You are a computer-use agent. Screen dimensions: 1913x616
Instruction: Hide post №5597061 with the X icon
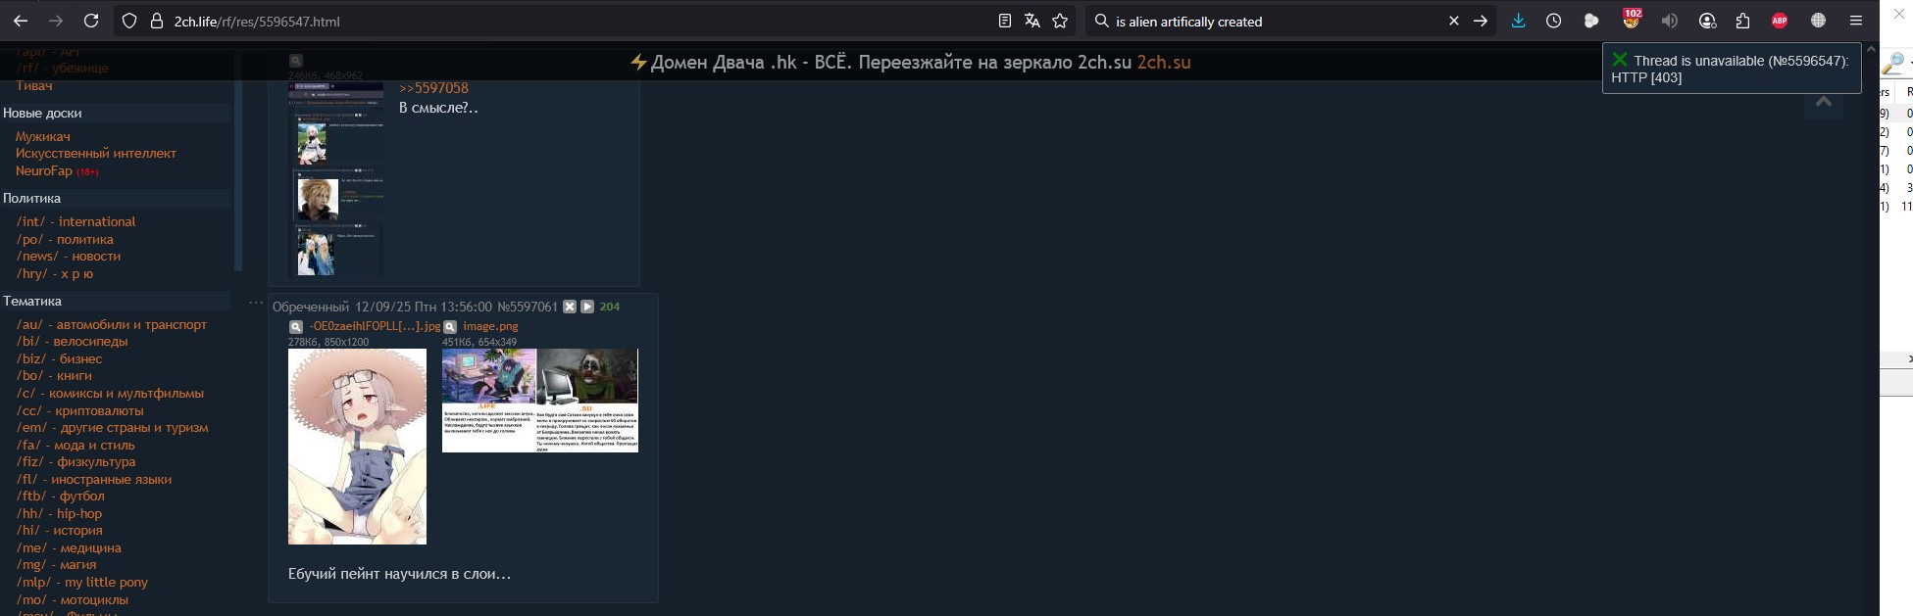coord(570,307)
